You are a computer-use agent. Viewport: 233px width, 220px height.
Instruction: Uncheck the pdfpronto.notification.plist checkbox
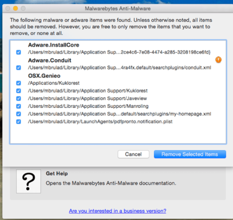click(19, 122)
